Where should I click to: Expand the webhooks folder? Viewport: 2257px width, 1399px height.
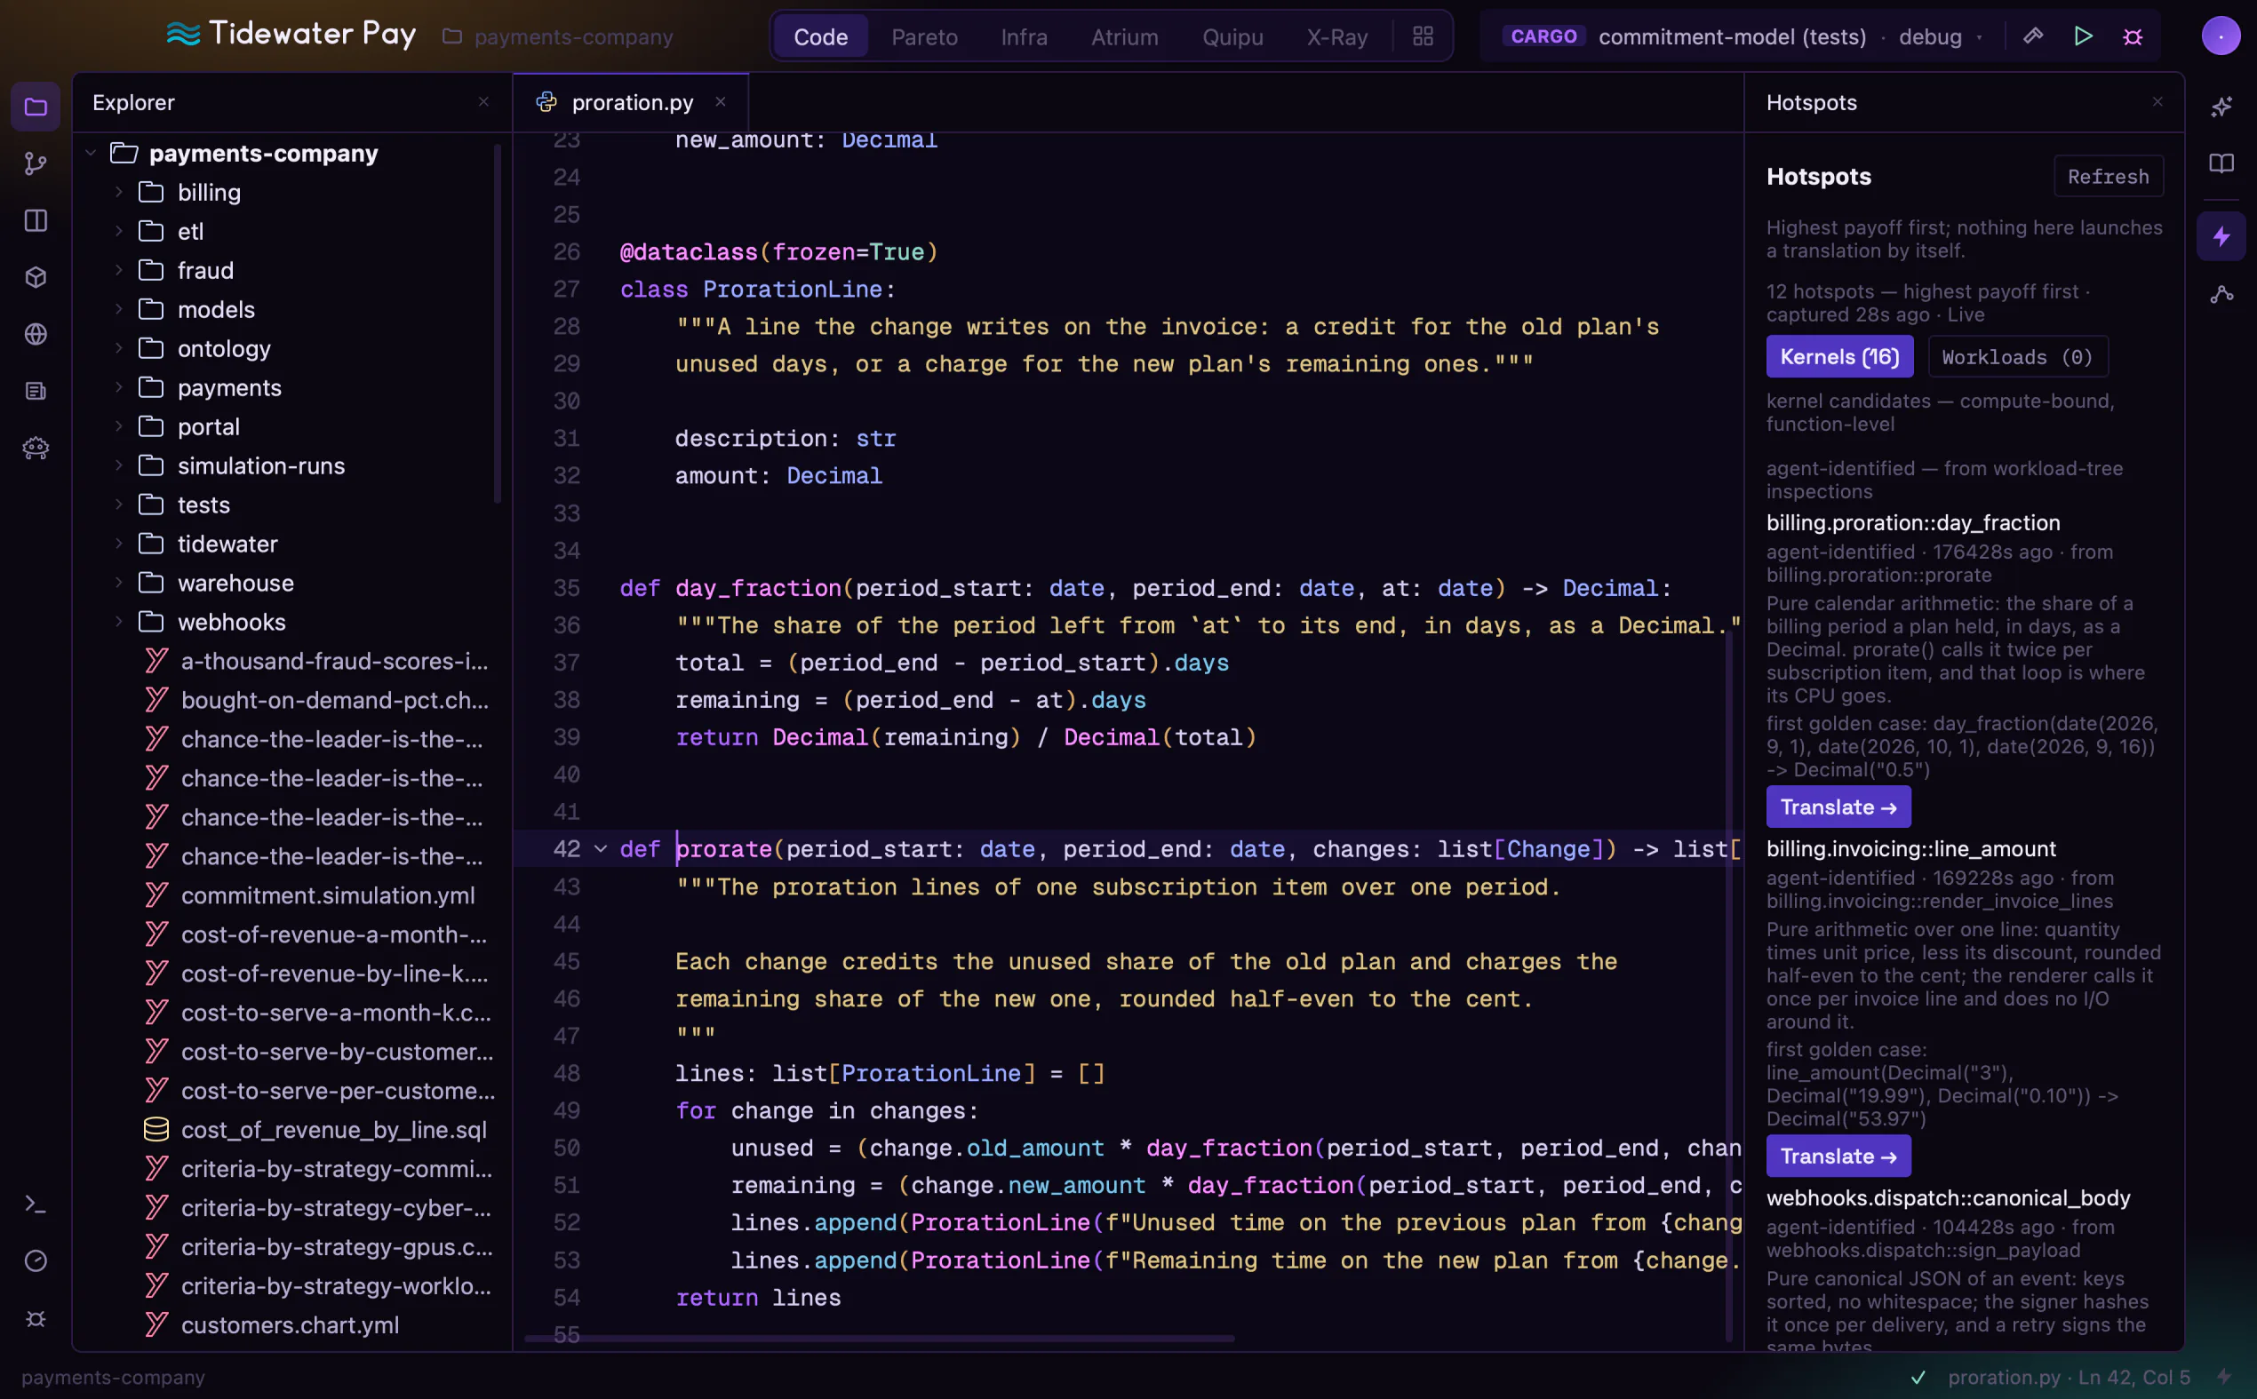[118, 622]
